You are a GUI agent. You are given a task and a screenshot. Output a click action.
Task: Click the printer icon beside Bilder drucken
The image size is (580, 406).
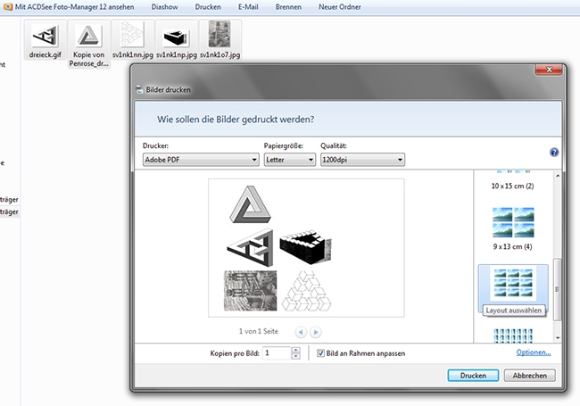(x=139, y=89)
